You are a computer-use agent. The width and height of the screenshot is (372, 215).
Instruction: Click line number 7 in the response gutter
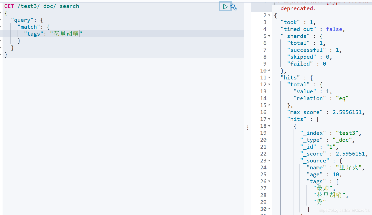265,50
